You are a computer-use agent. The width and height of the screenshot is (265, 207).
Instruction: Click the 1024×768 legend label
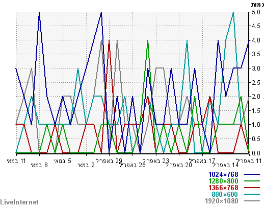(223, 174)
